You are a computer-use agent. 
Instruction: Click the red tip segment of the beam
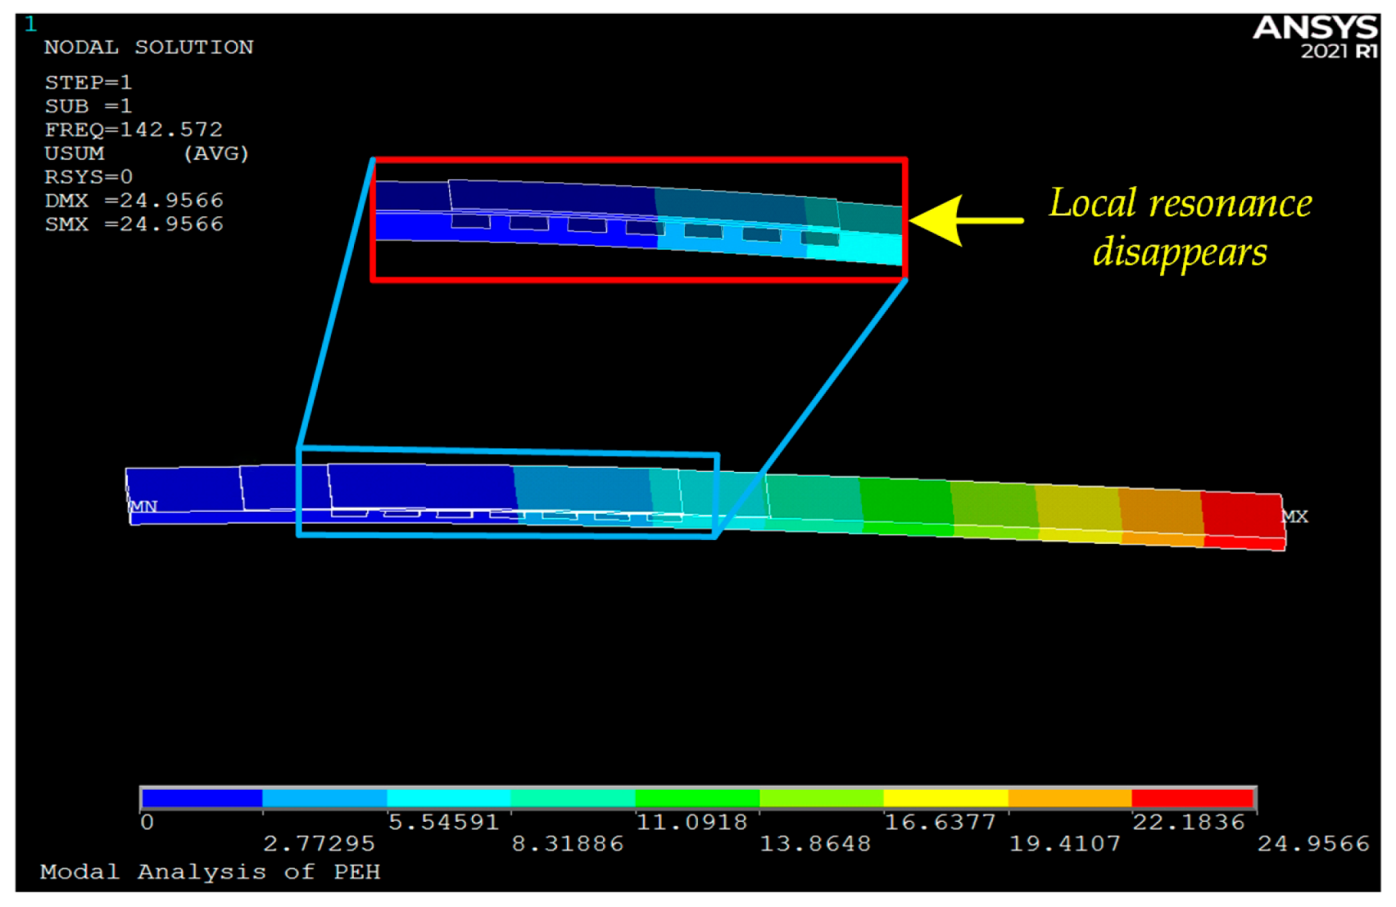coord(1241,516)
